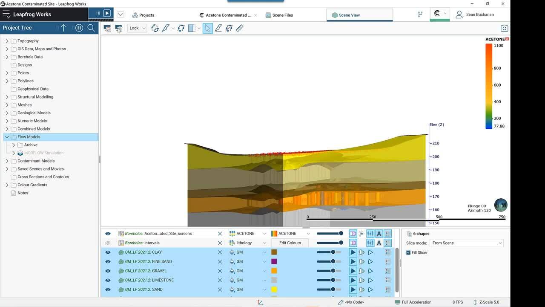This screenshot has width=545, height=307.
Task: Click the copy scene view icon
Action: tap(119, 28)
